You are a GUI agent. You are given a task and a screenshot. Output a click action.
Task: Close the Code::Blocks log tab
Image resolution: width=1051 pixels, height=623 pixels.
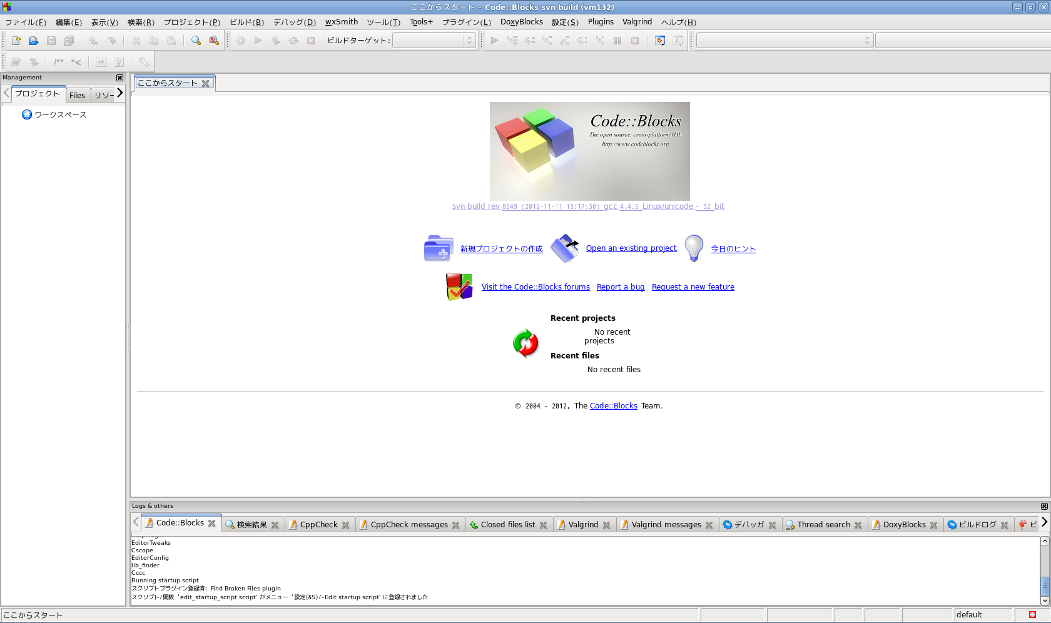tap(212, 524)
